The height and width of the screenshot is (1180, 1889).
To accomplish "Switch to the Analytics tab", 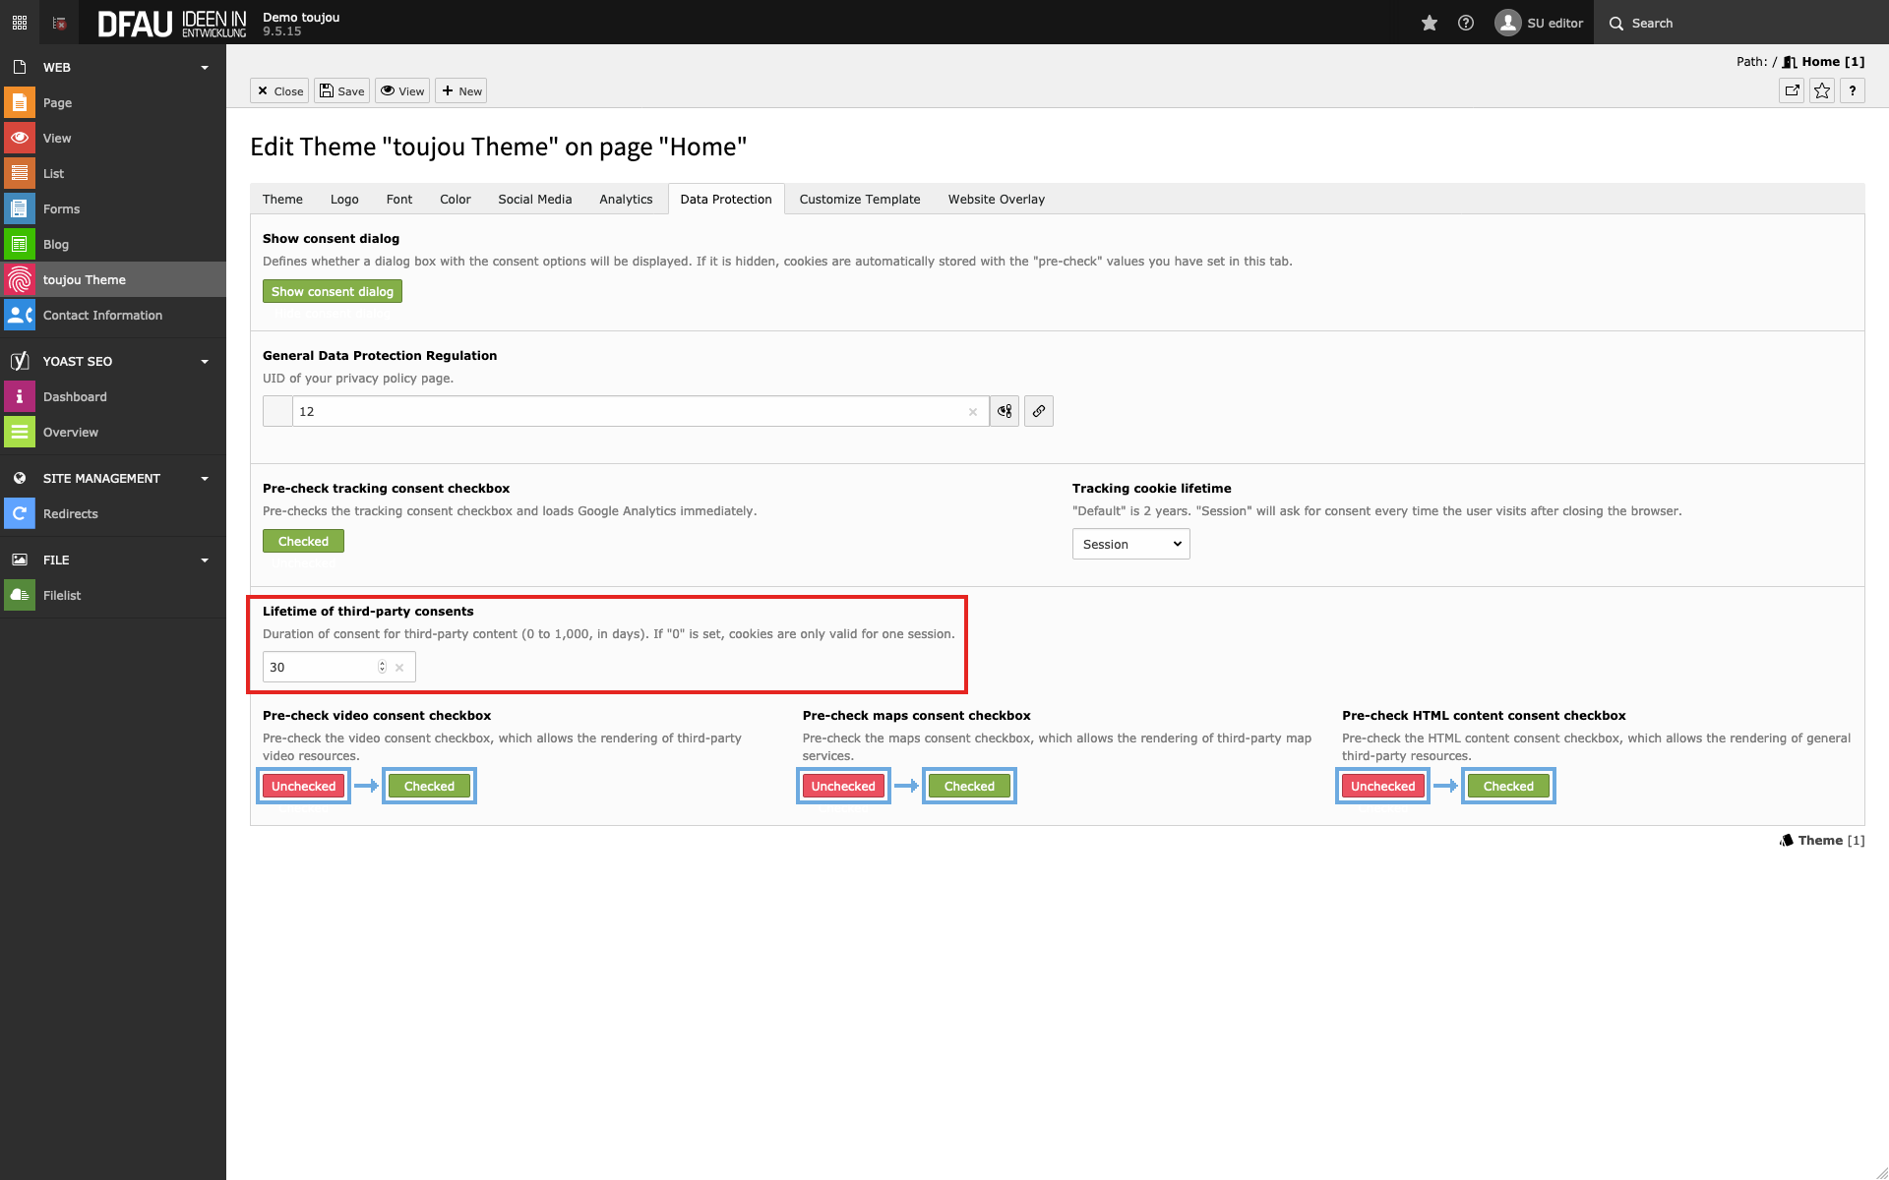I will (625, 199).
